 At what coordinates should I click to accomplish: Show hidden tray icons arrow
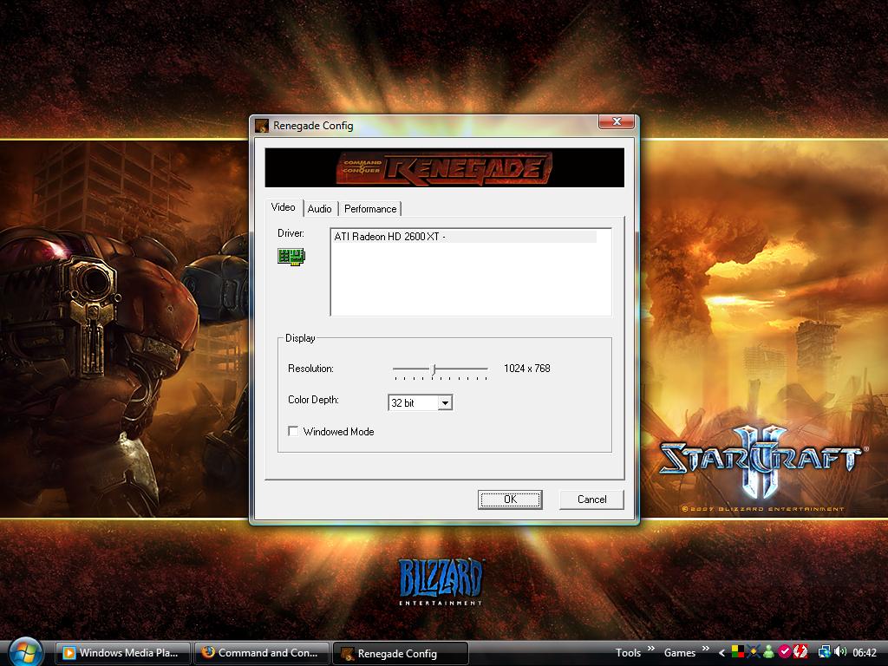click(721, 653)
